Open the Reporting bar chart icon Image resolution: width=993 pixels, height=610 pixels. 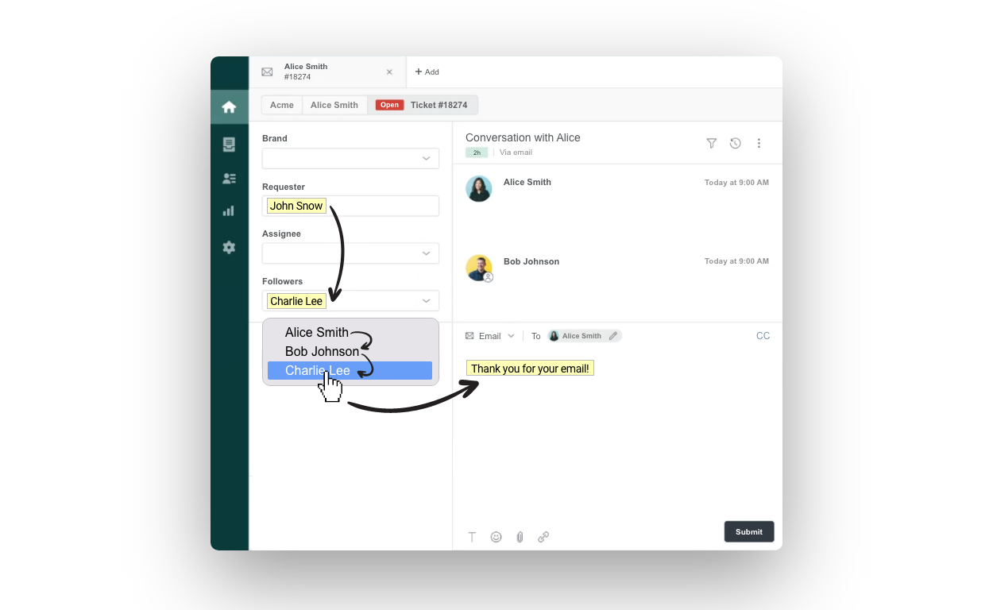[x=229, y=210]
